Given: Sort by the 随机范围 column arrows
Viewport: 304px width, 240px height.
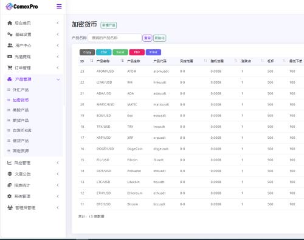Looking at the screenshot, I should click(236, 61).
